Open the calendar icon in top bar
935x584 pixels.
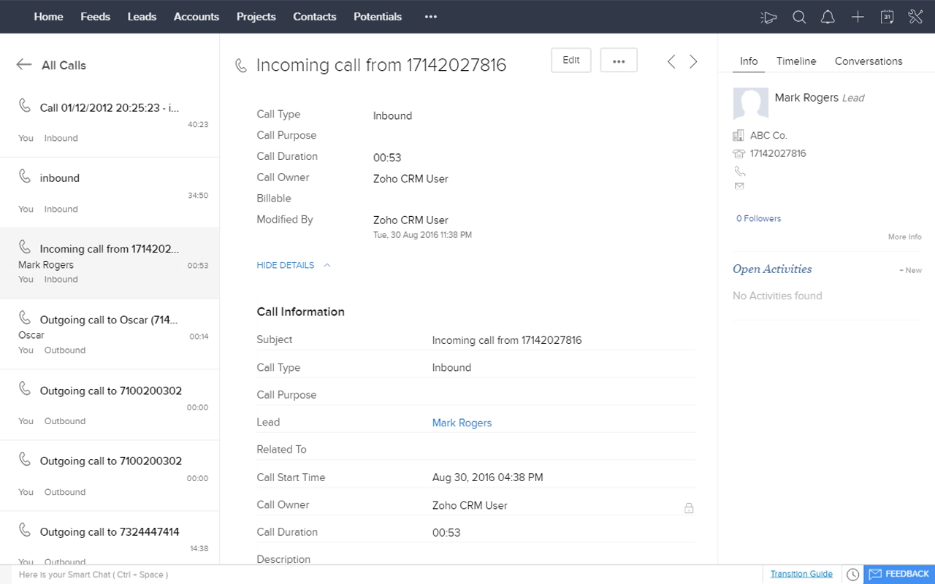point(887,16)
